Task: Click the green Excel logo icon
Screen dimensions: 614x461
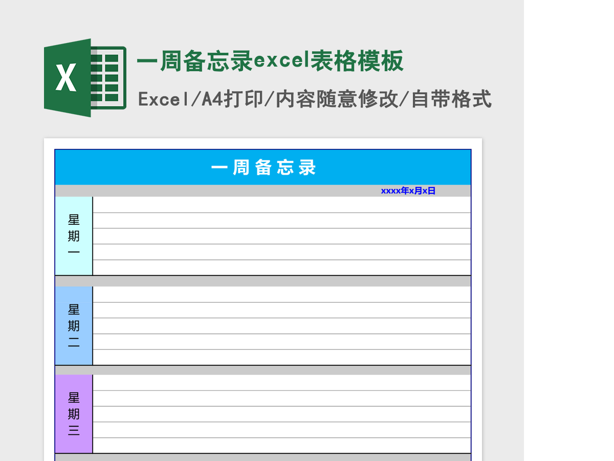Action: (x=85, y=78)
